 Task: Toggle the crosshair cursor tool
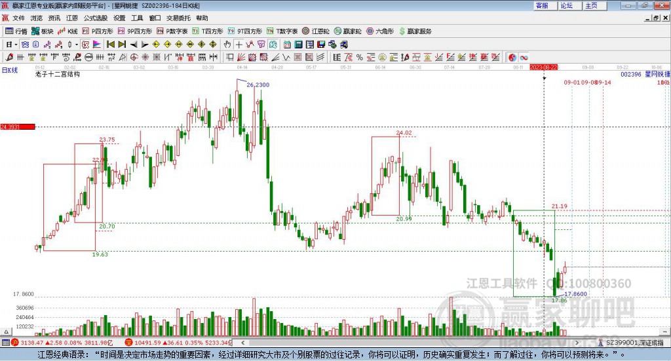click(239, 44)
